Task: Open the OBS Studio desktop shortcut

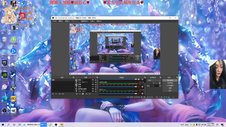Action: [5, 112]
